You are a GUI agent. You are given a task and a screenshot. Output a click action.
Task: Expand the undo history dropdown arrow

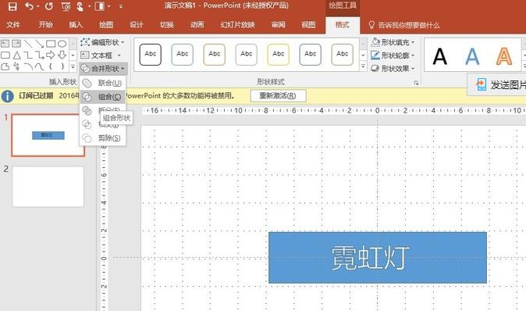pos(38,6)
